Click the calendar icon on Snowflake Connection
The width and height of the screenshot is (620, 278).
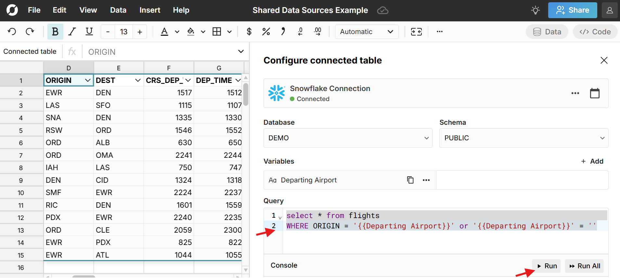click(x=595, y=93)
